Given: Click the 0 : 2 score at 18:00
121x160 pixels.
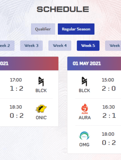Looking at the screenshot, I should 109,143.
